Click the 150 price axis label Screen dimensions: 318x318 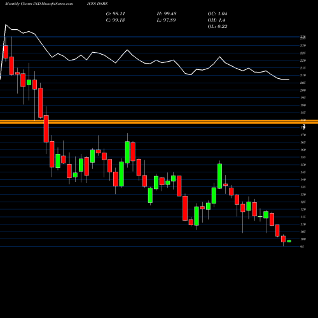pyautogui.click(x=303, y=165)
